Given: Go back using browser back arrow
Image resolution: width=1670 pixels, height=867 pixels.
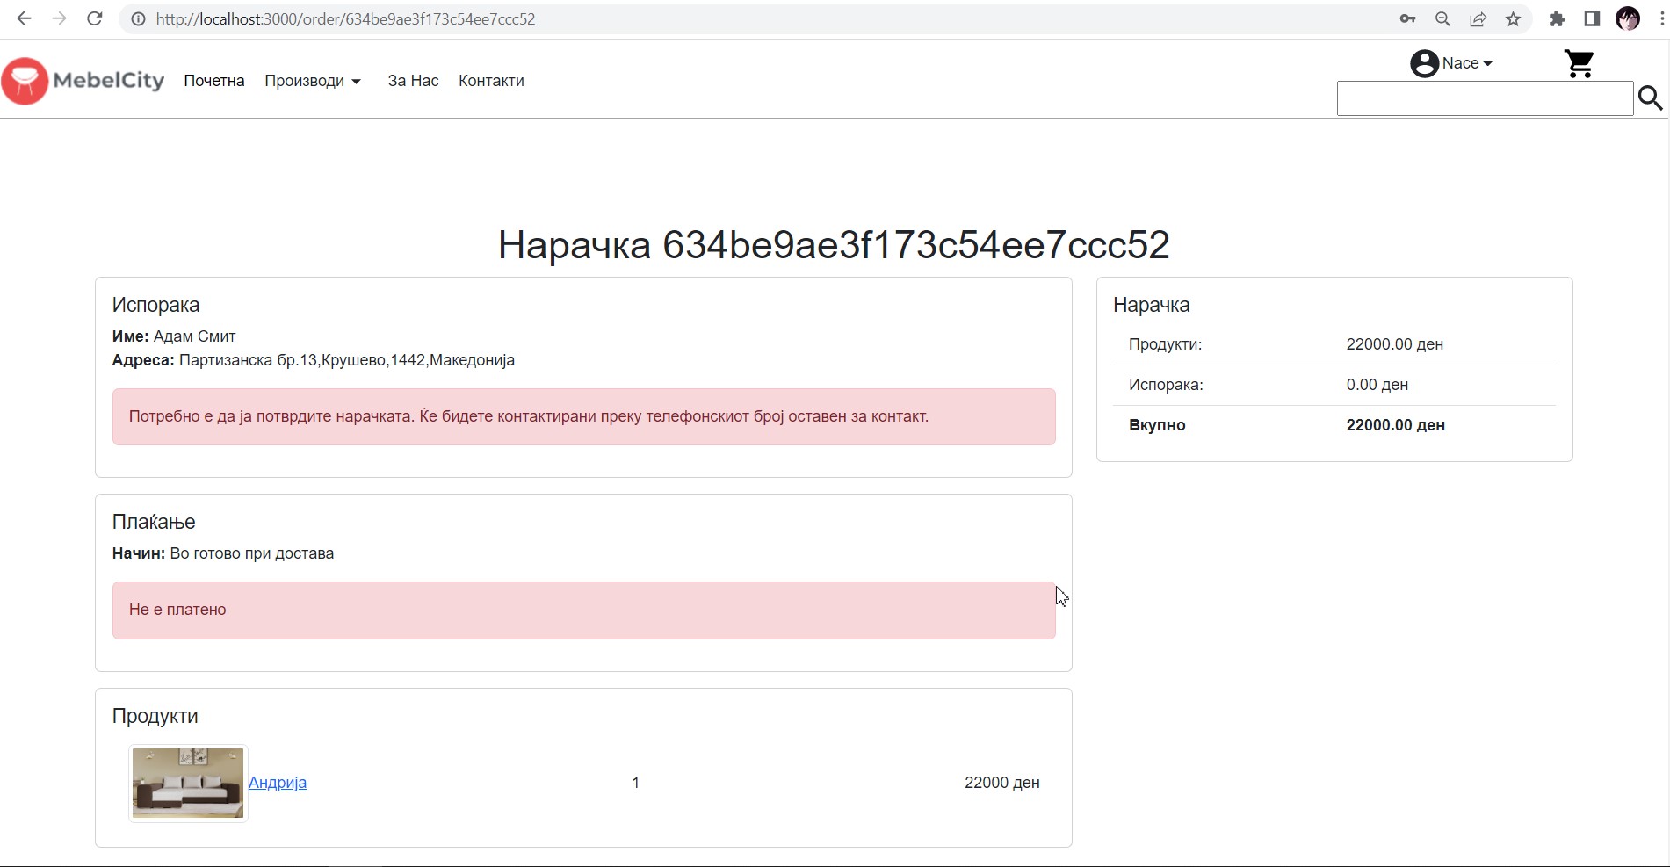Looking at the screenshot, I should tap(24, 18).
